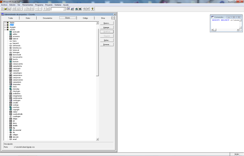The image size is (244, 156).
Task: Open the Archivo menu
Action: [x=4, y=5]
